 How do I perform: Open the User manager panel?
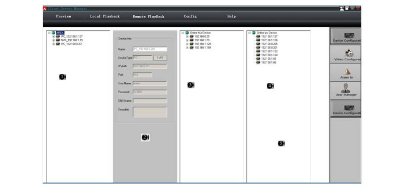tap(345, 90)
